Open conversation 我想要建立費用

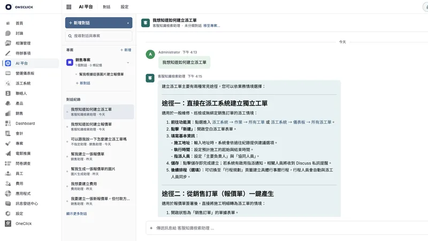click(x=99, y=186)
